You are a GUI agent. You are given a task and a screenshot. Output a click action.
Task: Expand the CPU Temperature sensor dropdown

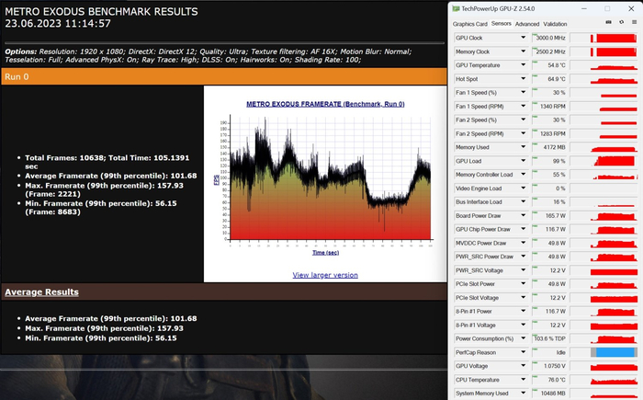[x=523, y=378]
